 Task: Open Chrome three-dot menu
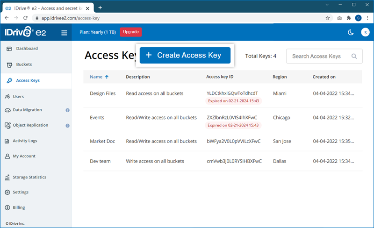click(x=367, y=18)
